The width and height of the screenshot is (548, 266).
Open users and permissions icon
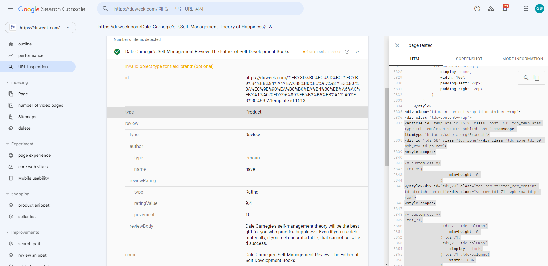[x=491, y=9]
